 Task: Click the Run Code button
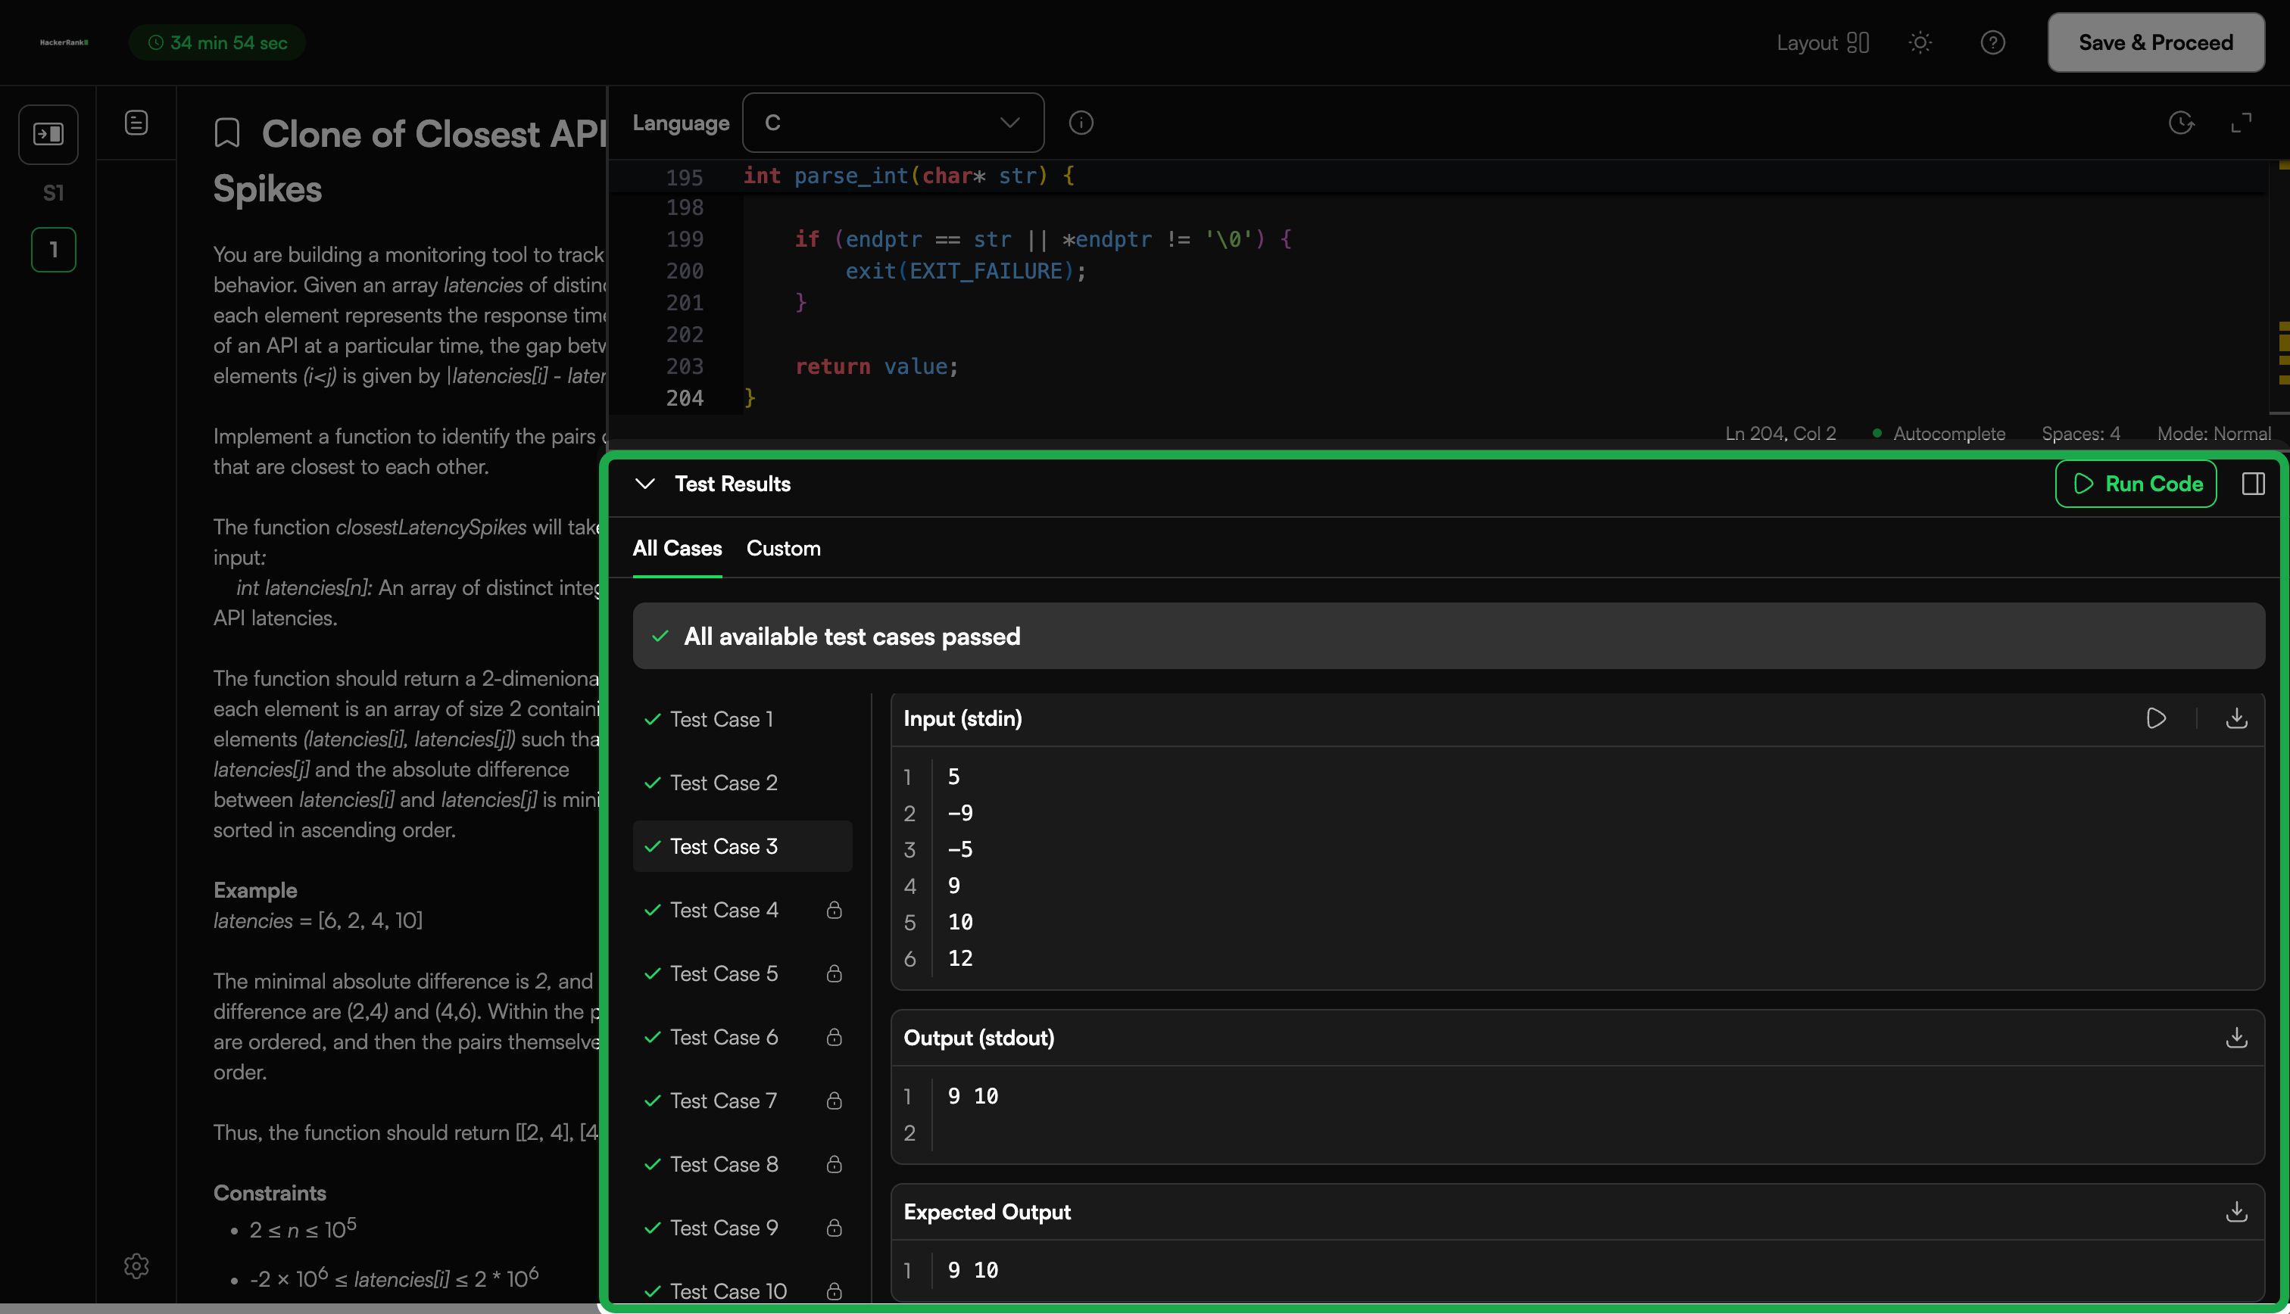click(2136, 484)
